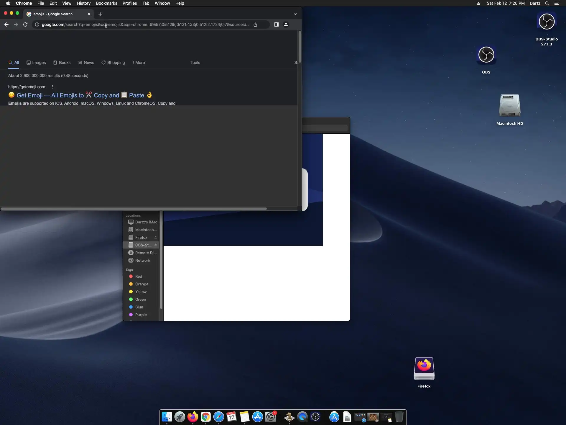Click Chrome's back arrow
The image size is (566, 425).
tap(6, 24)
